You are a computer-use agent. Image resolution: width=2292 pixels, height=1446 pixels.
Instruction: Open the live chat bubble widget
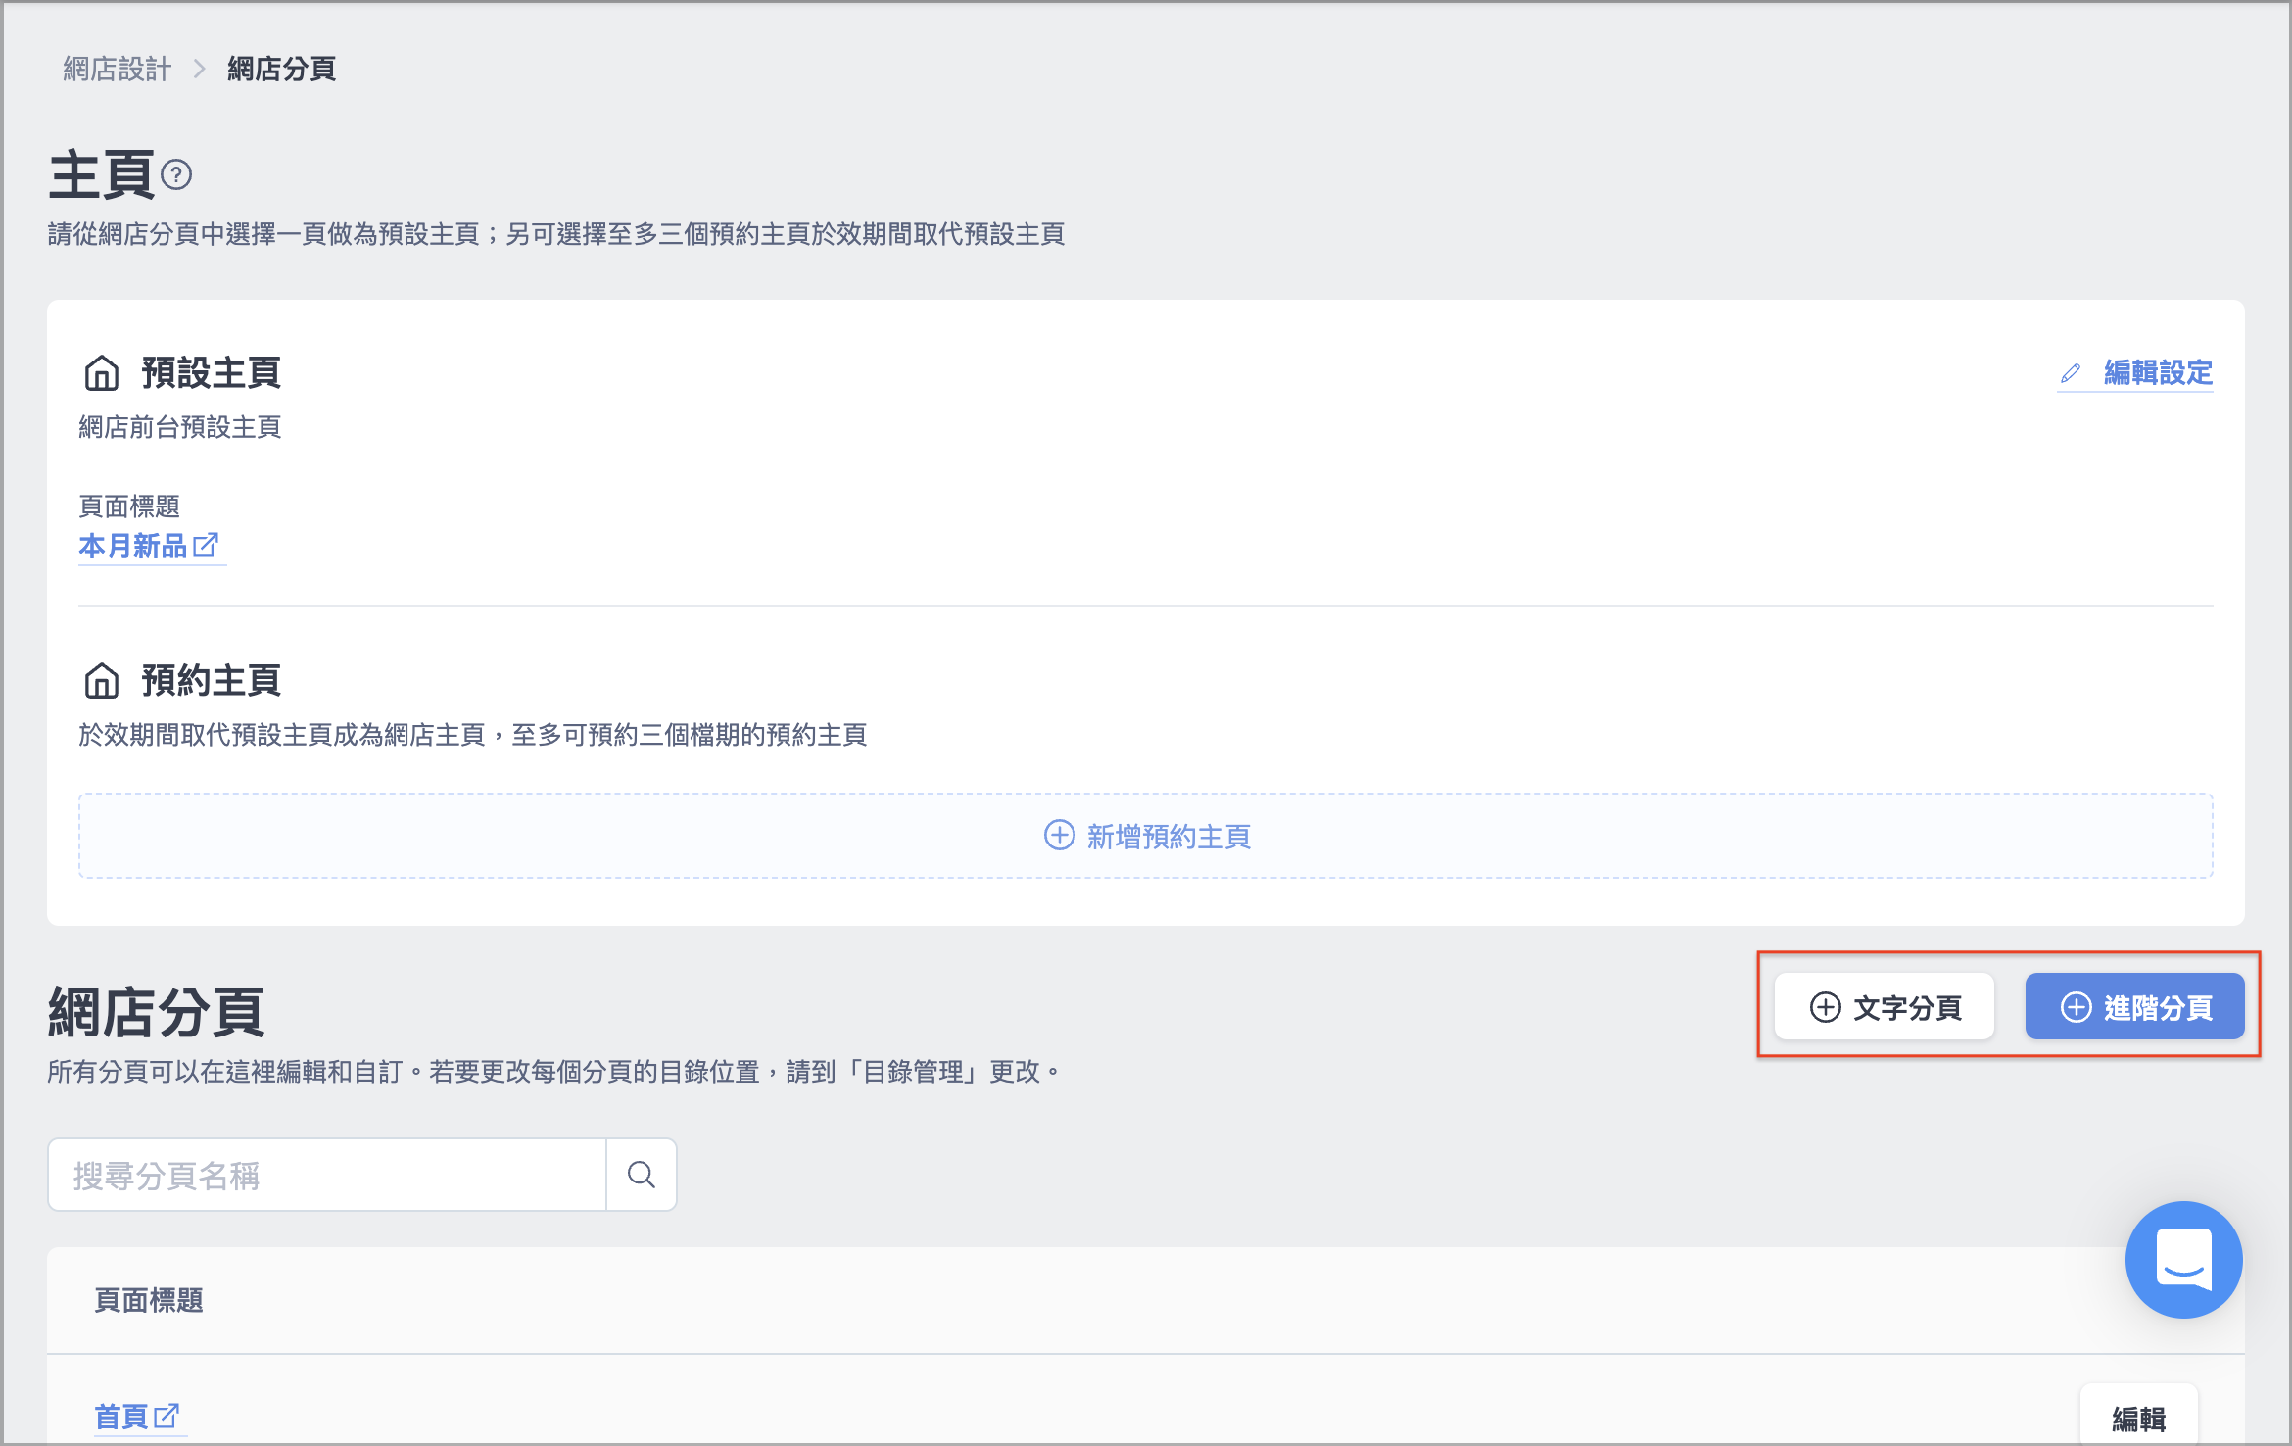[2183, 1259]
